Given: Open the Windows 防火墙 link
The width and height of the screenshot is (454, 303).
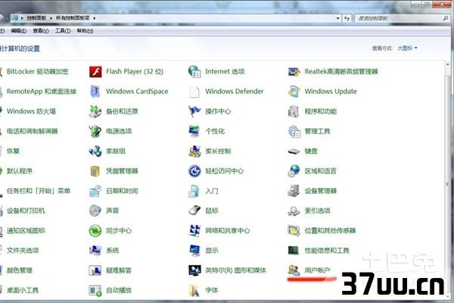Looking at the screenshot, I should [31, 111].
